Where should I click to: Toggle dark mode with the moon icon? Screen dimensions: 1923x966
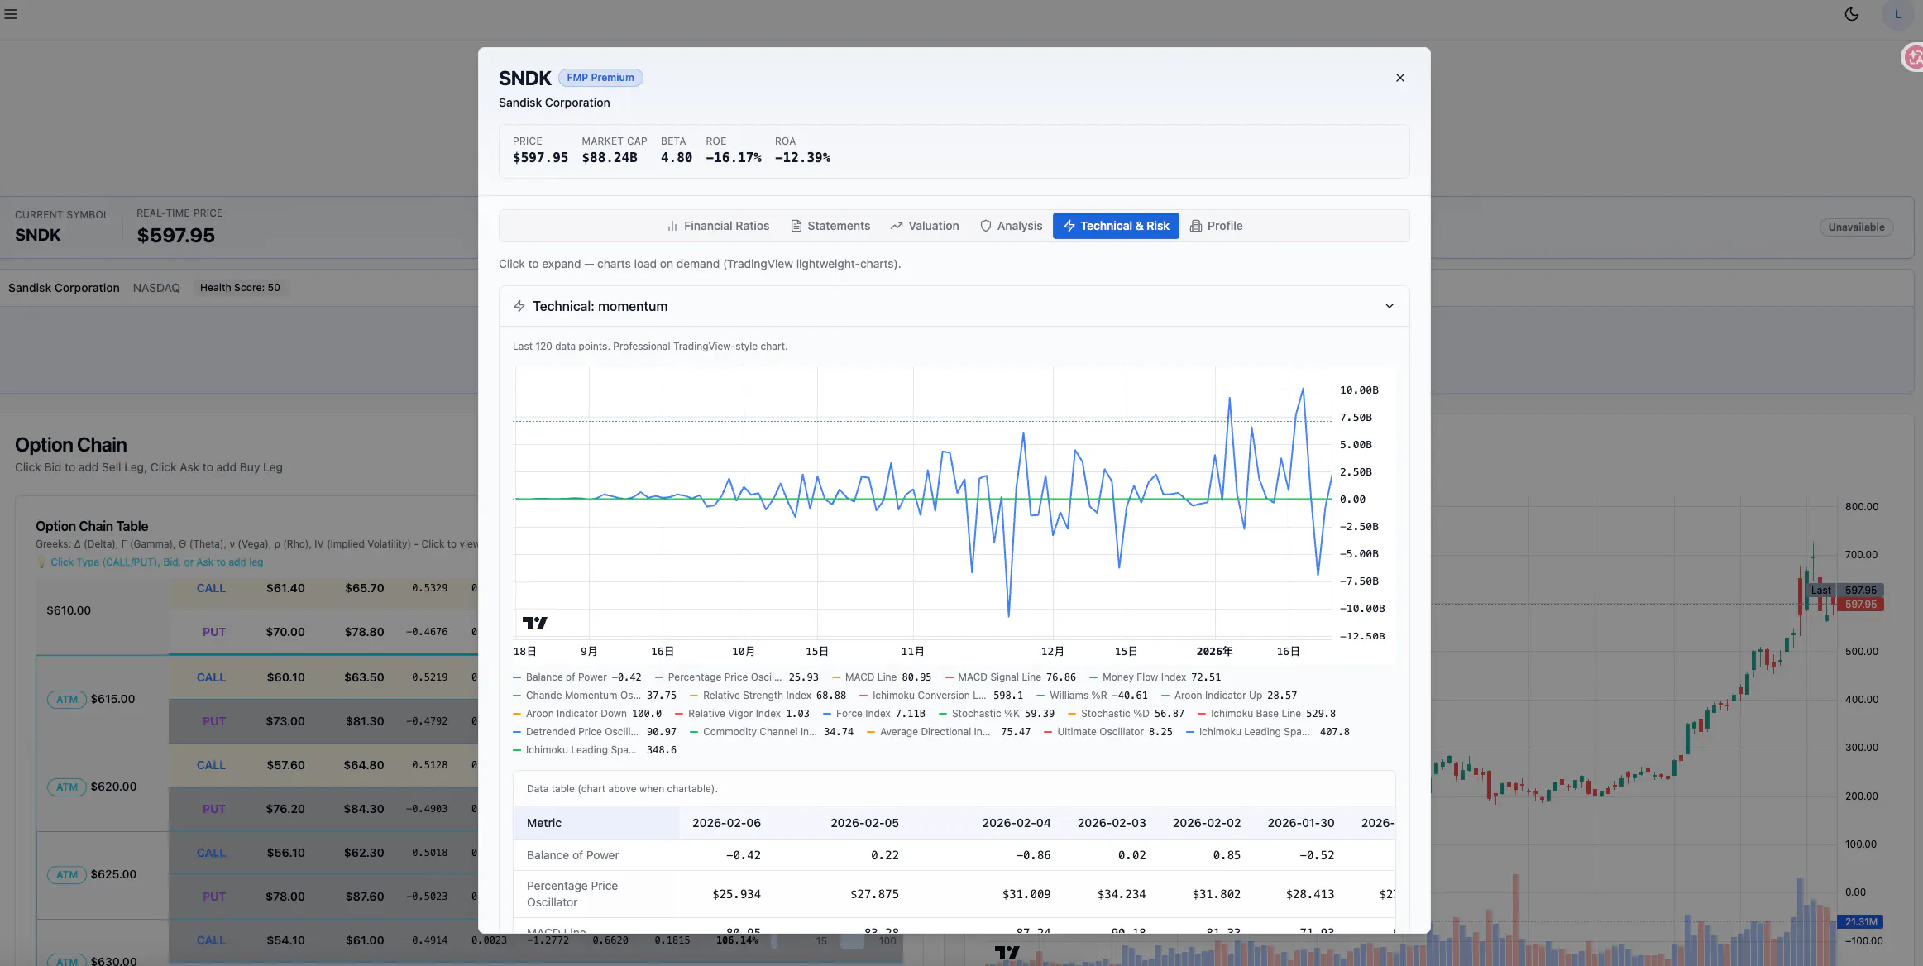pyautogui.click(x=1852, y=14)
